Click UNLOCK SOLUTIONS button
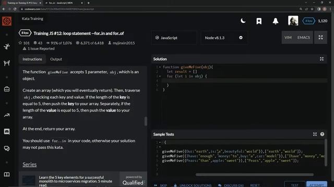 [x=193, y=185]
